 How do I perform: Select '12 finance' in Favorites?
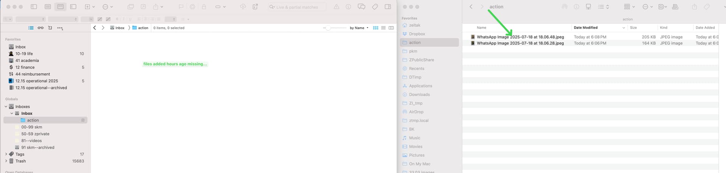click(25, 67)
